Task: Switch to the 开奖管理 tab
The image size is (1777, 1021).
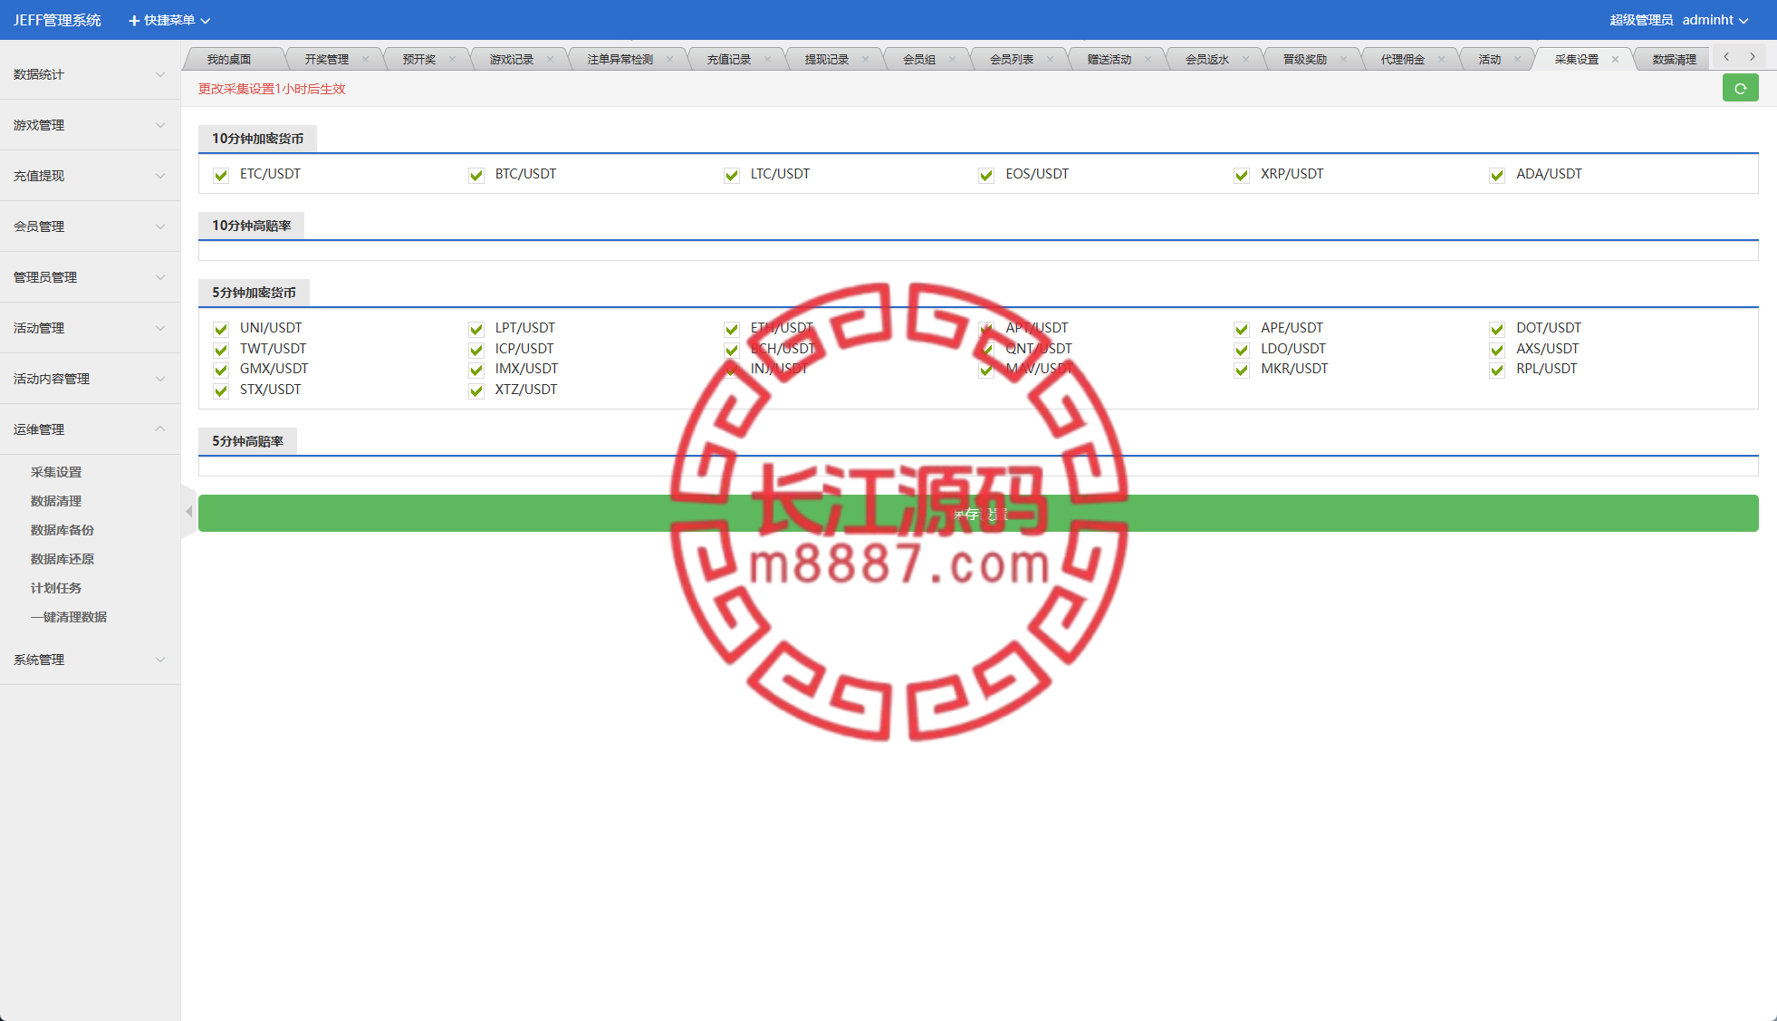Action: point(326,60)
